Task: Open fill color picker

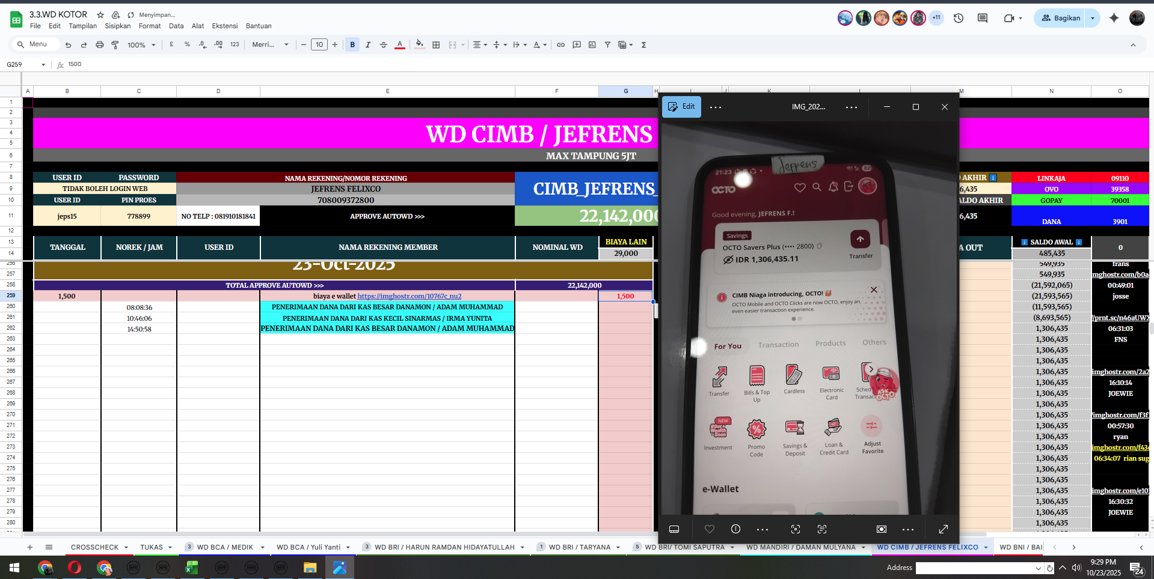Action: pos(420,44)
